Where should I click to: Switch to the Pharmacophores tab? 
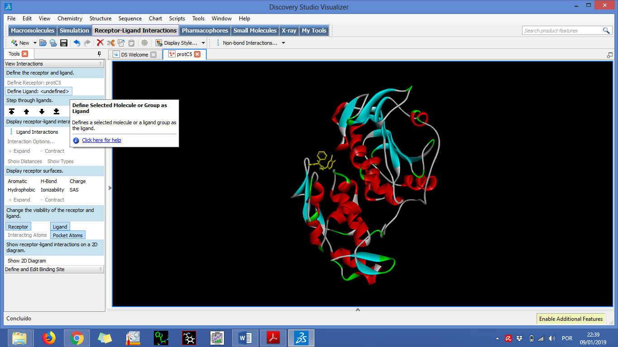(205, 30)
